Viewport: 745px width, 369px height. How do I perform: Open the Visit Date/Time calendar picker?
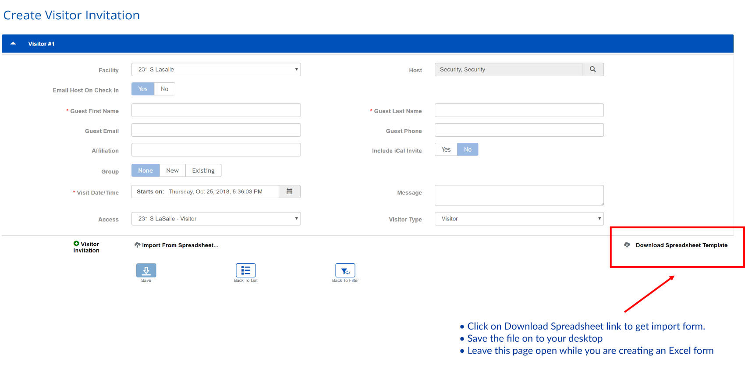tap(289, 192)
